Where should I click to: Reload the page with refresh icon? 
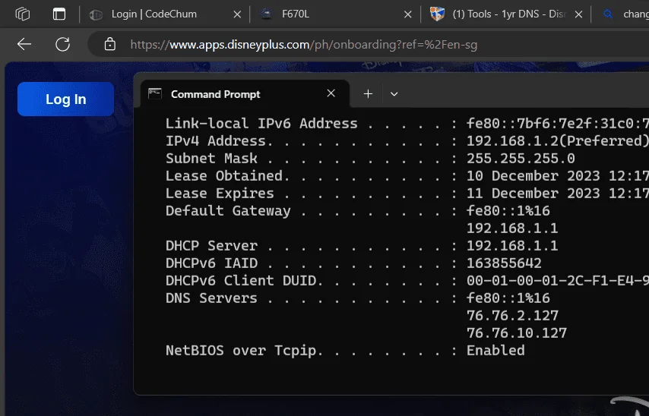tap(63, 44)
